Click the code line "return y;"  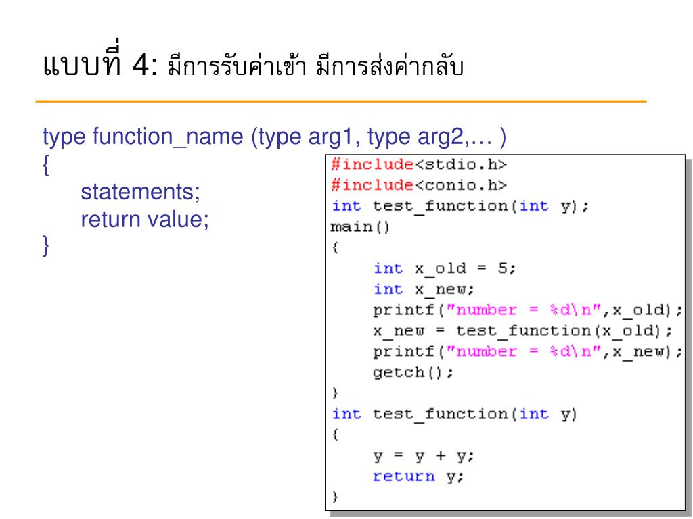tap(418, 476)
